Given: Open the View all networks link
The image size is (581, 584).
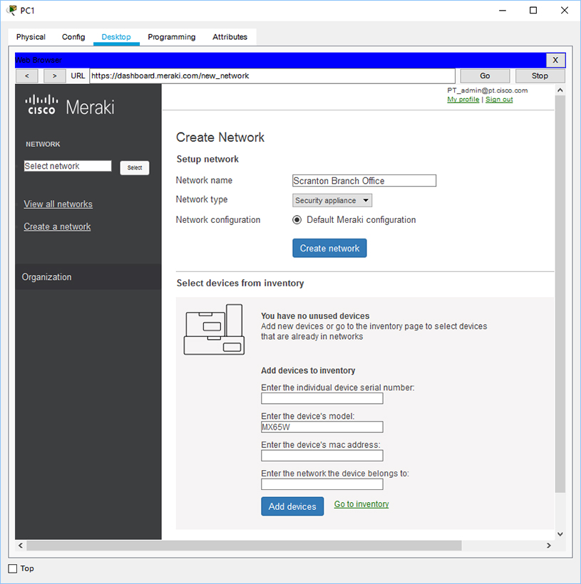Looking at the screenshot, I should (x=58, y=204).
